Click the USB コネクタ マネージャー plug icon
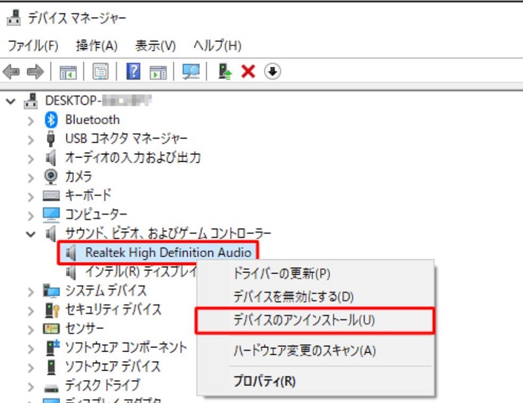The image size is (523, 403). click(x=51, y=138)
